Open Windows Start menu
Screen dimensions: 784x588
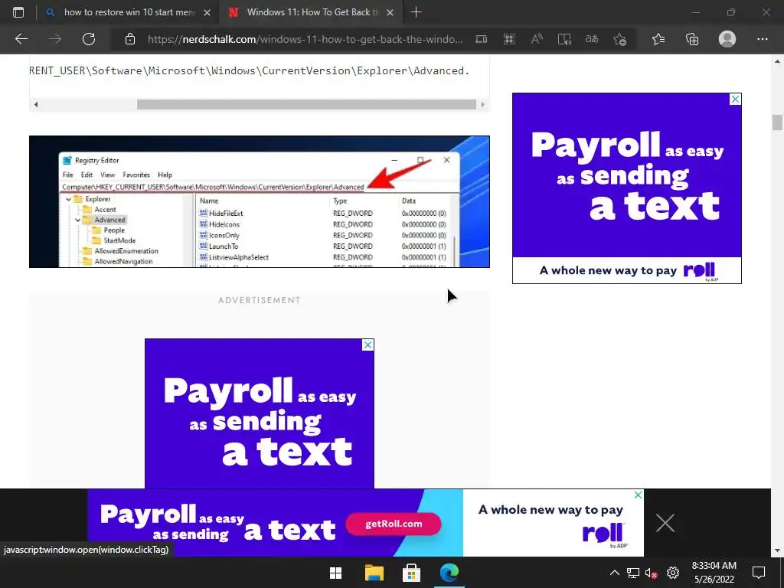(x=336, y=573)
